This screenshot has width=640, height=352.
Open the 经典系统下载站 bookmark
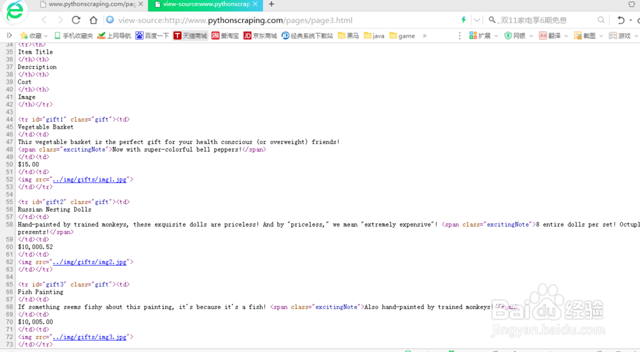click(307, 36)
